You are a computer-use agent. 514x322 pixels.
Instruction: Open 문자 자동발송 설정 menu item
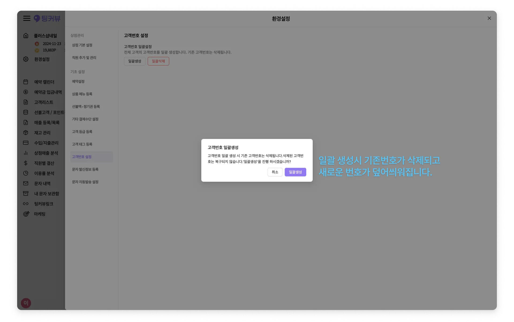[85, 182]
